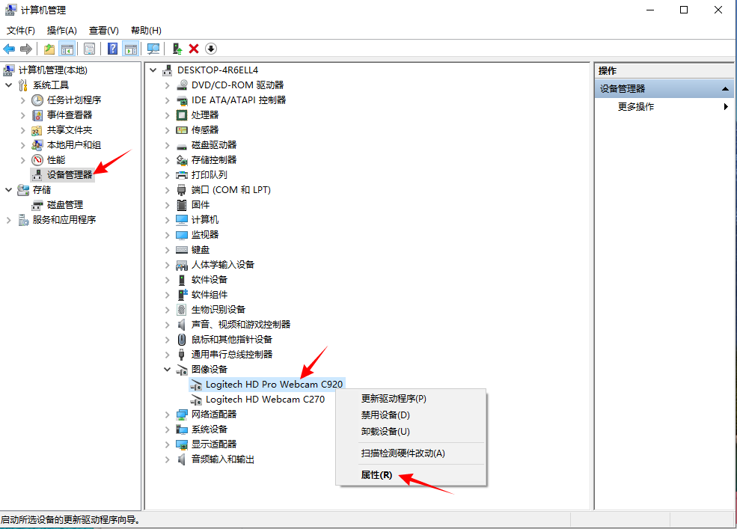Screen dimensions: 737x529
Task: Click the DVD/CD-ROM 驱动器 disc icon
Action: 182,85
